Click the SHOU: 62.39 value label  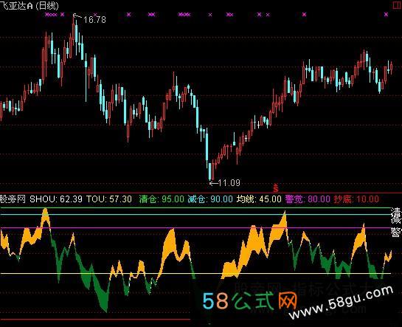pyautogui.click(x=56, y=199)
